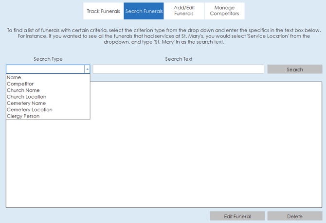326x223 pixels.
Task: Open the Manage Competitors tab
Action: [224, 11]
